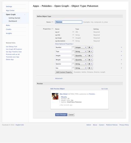Open gear settings for Type property
This screenshot has height=143, width=131.
click(90, 51)
